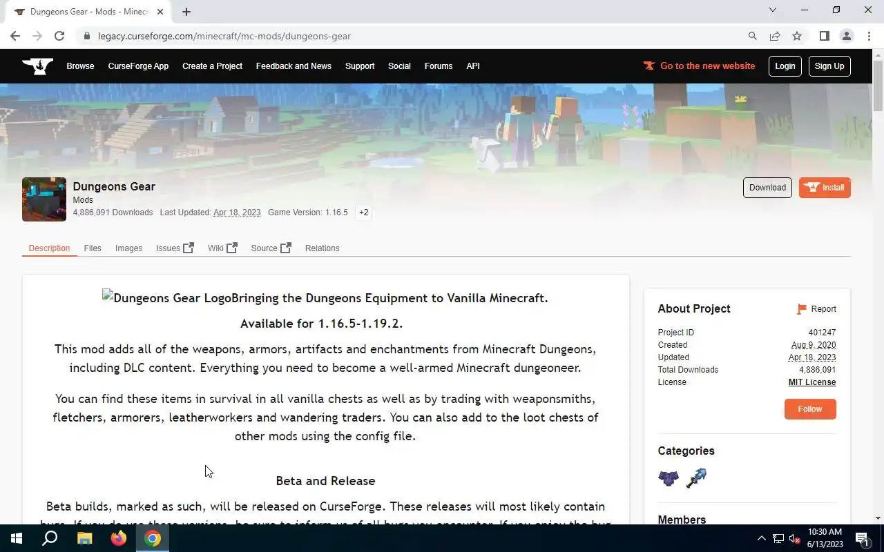Open the browser zoom search icon
Image resolution: width=884 pixels, height=552 pixels.
(753, 36)
